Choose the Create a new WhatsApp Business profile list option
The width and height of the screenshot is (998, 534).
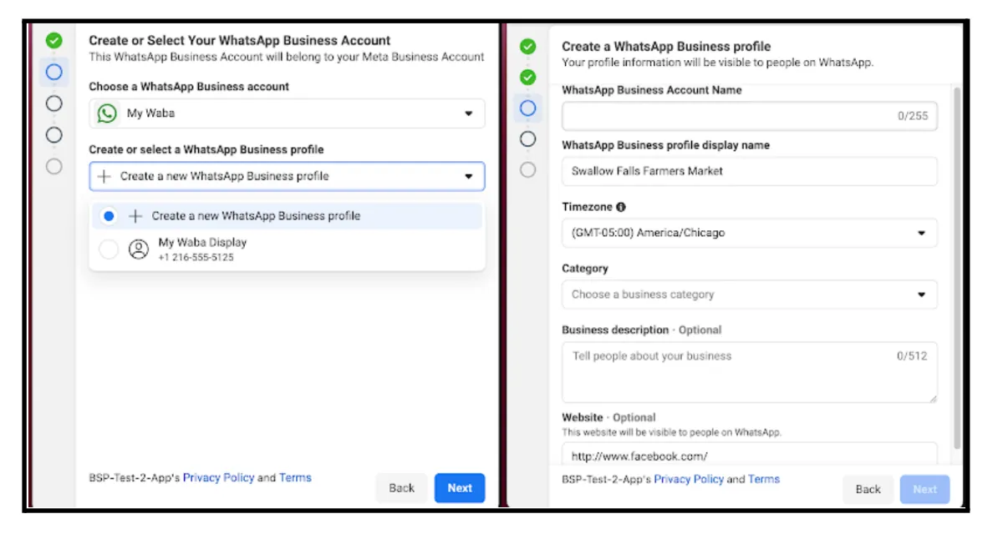coord(287,216)
